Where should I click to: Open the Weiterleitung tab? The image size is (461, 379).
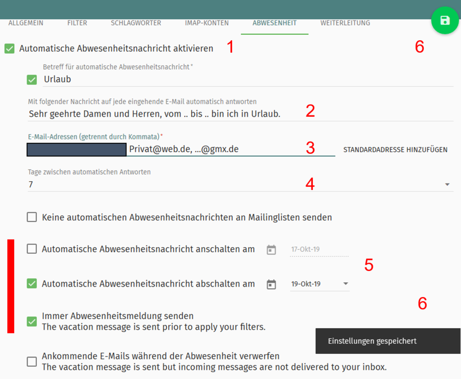pyautogui.click(x=345, y=23)
